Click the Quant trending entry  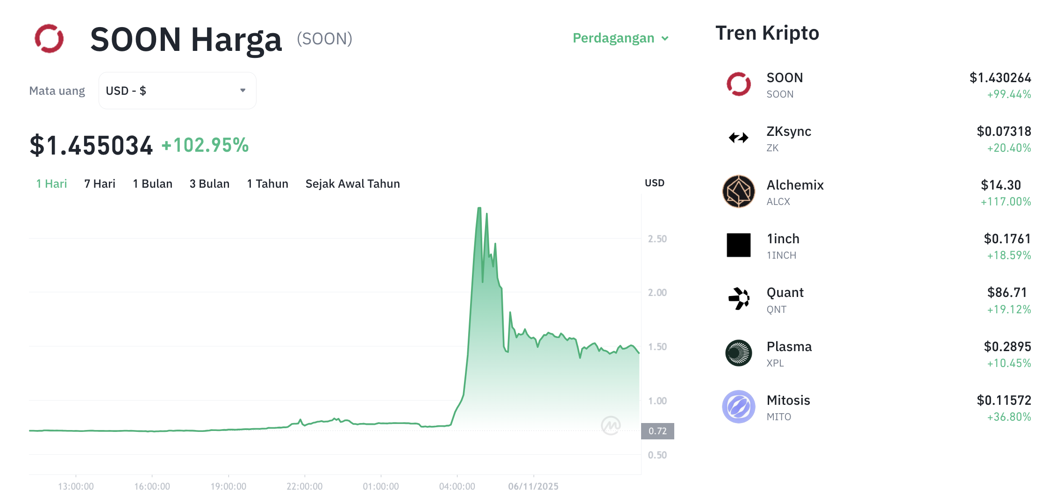[785, 292]
